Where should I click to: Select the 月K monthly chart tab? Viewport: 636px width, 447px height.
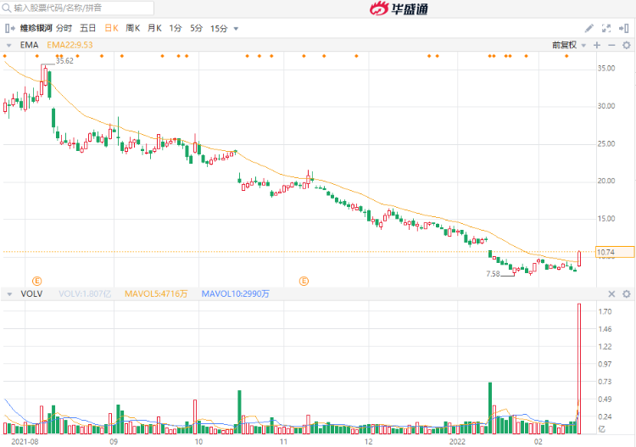tap(154, 28)
